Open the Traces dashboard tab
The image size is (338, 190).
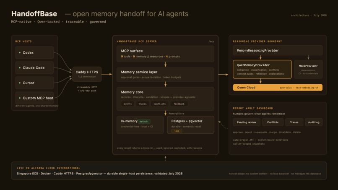[x=294, y=122]
